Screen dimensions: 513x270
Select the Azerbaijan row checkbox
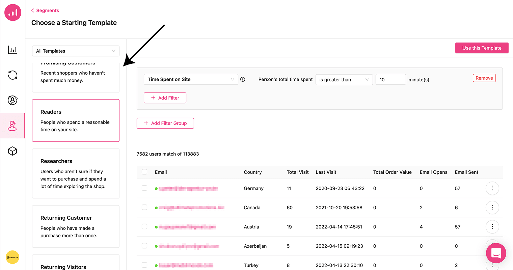pos(144,246)
